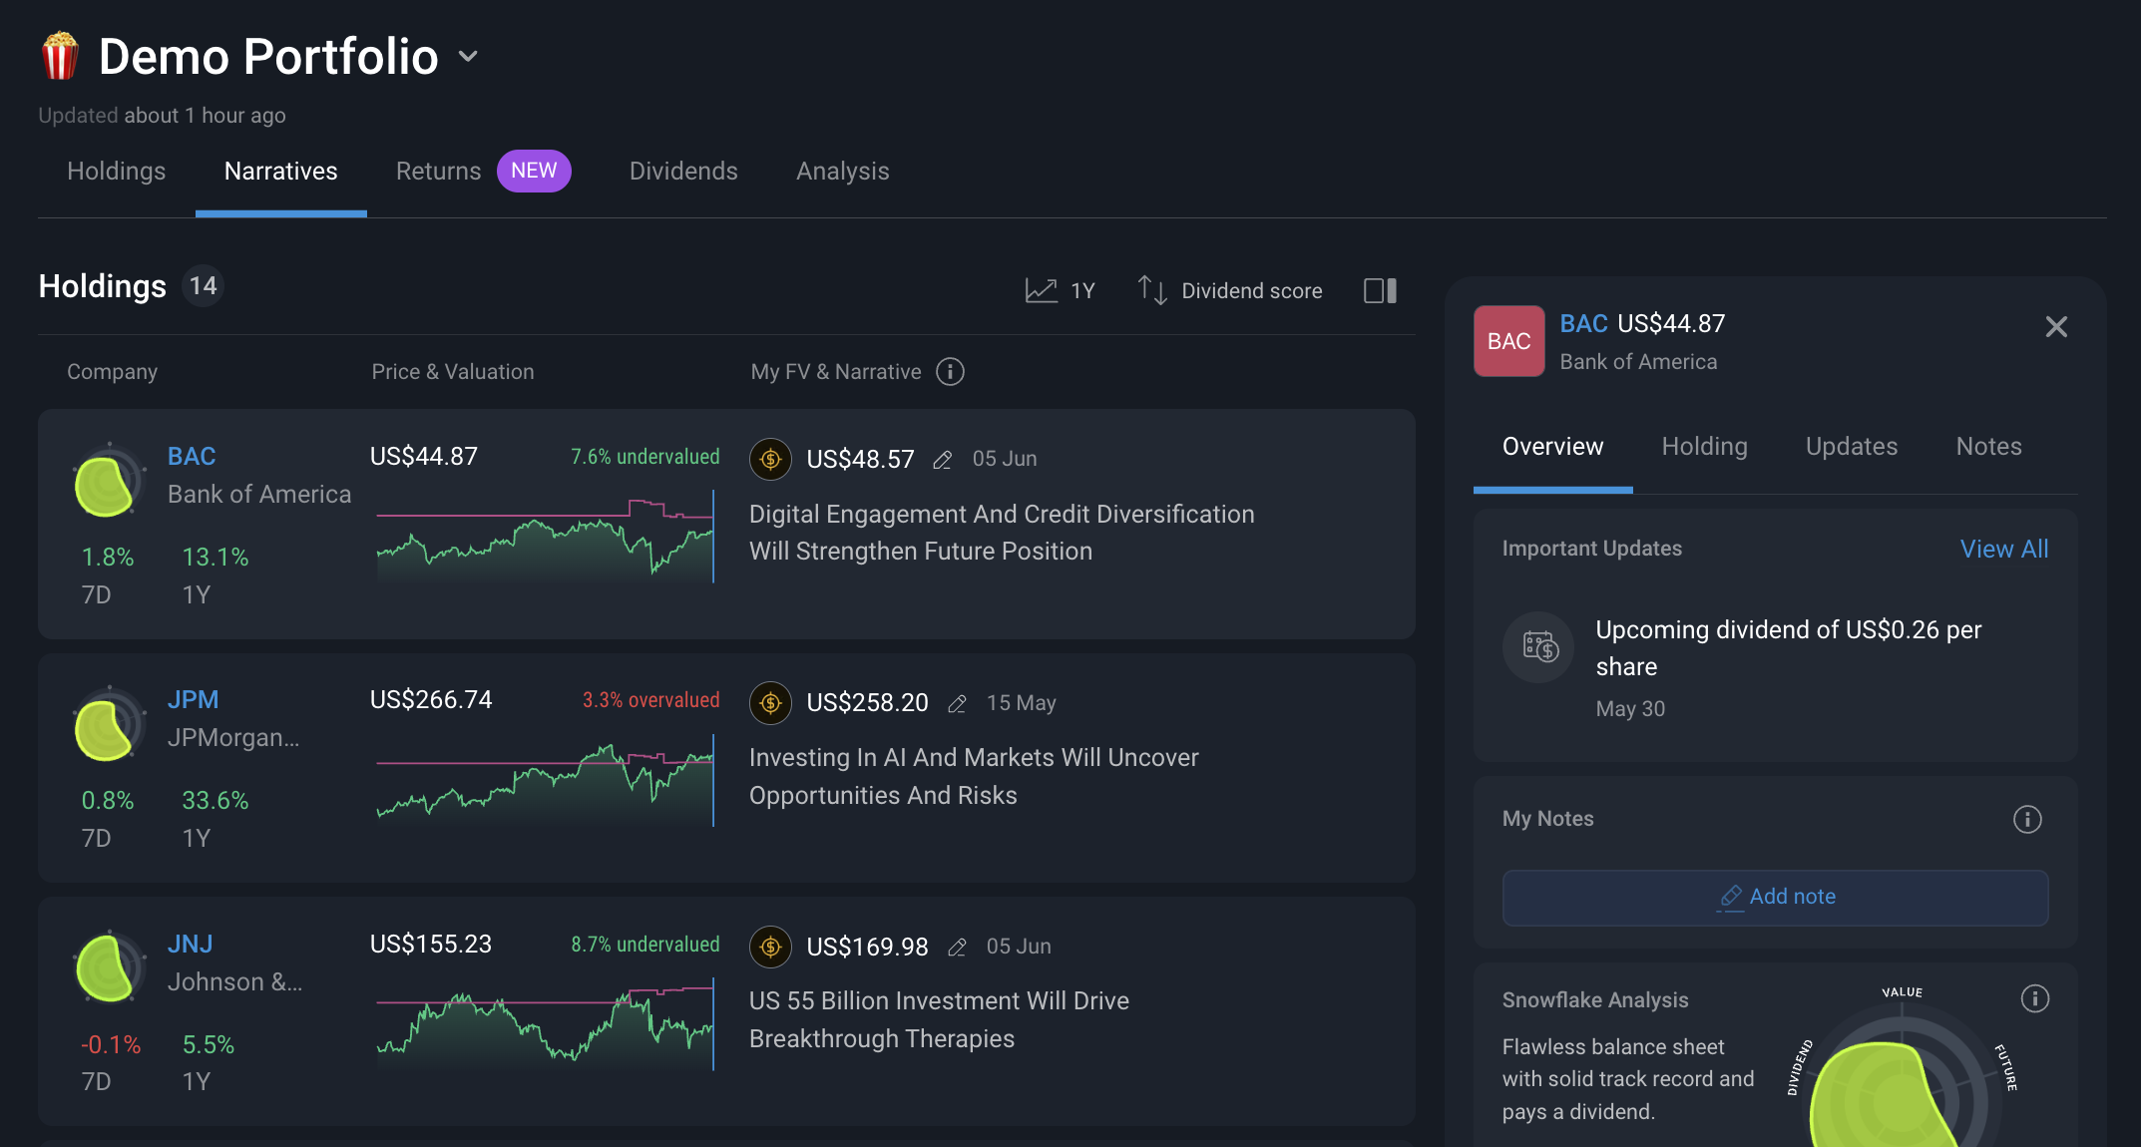Click the edit pencil beside JPM fair value US$258.20
The width and height of the screenshot is (2141, 1147).
tap(957, 704)
